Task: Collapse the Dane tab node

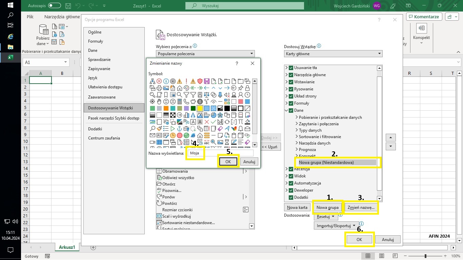Action: coord(286,110)
